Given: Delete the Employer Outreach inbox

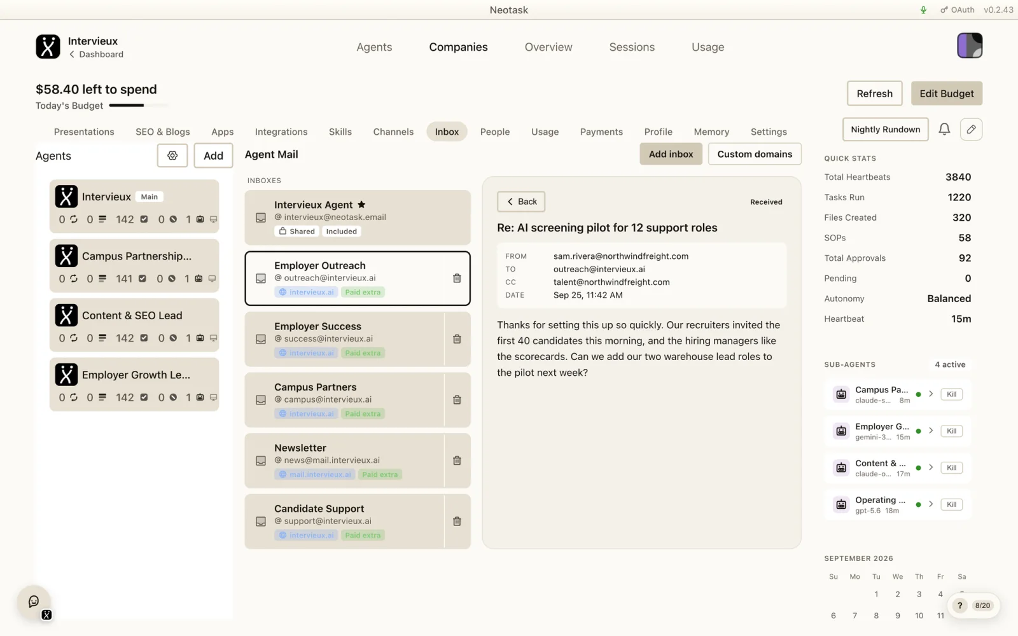Looking at the screenshot, I should point(457,278).
